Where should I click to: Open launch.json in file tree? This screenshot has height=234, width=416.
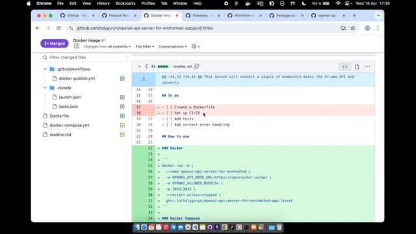pos(70,97)
